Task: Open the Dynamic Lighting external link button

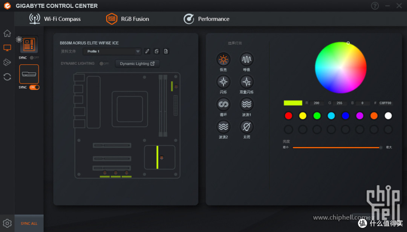Action: tap(137, 64)
